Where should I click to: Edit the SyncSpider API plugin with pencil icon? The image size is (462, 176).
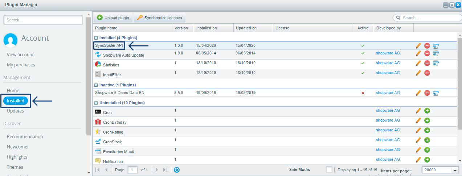[418, 46]
